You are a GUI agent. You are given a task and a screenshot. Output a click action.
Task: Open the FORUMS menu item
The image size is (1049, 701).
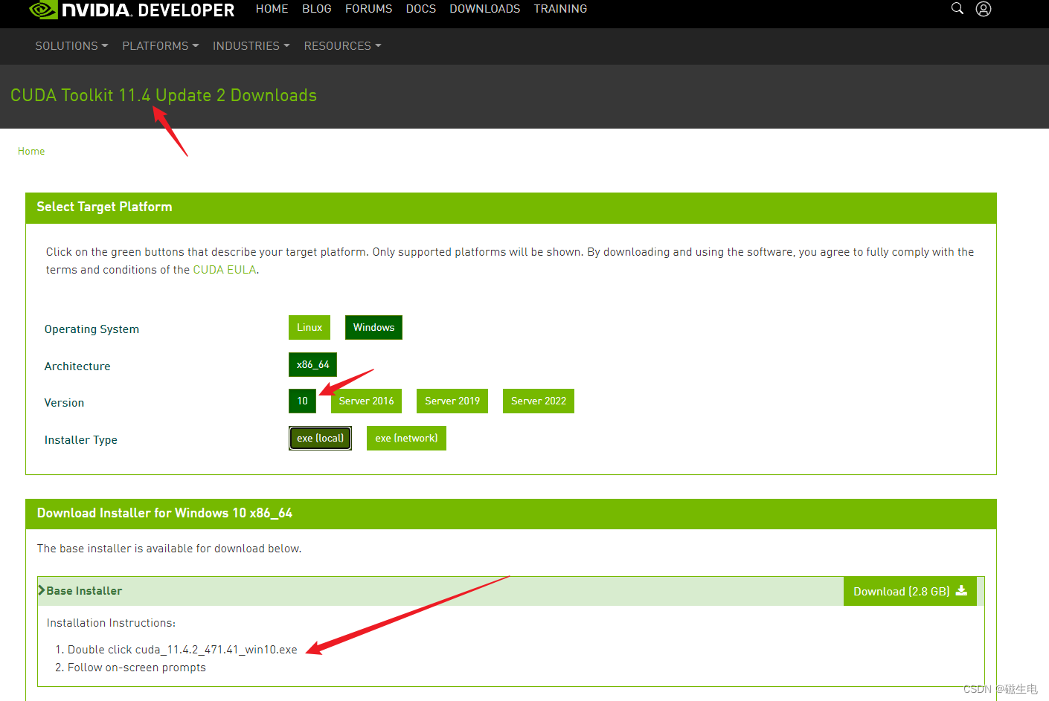click(x=368, y=9)
